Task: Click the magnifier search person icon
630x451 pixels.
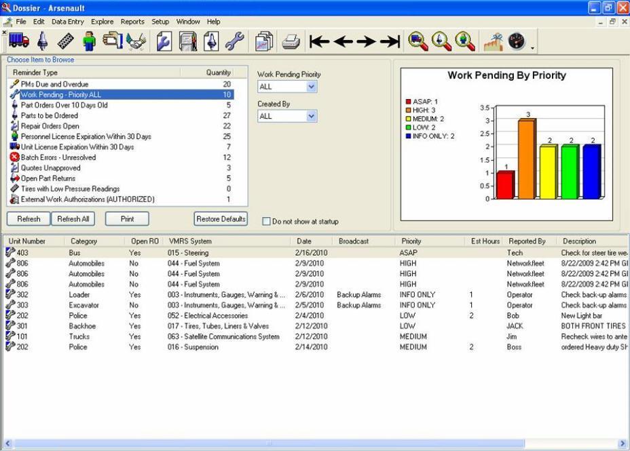Action: pyautogui.click(x=465, y=42)
